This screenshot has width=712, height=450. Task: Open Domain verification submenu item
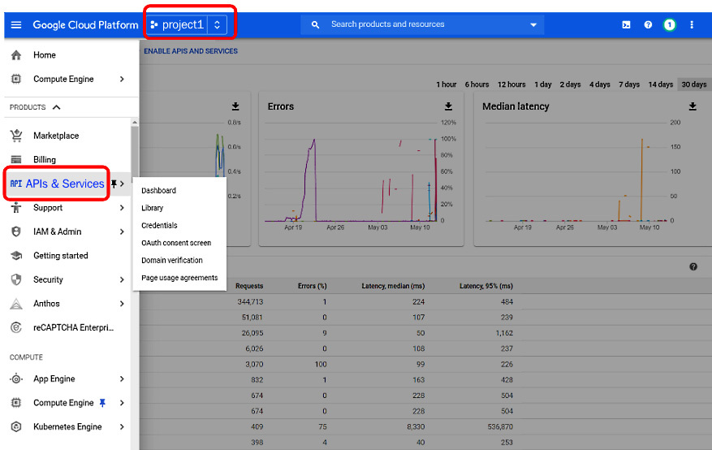coord(172,260)
